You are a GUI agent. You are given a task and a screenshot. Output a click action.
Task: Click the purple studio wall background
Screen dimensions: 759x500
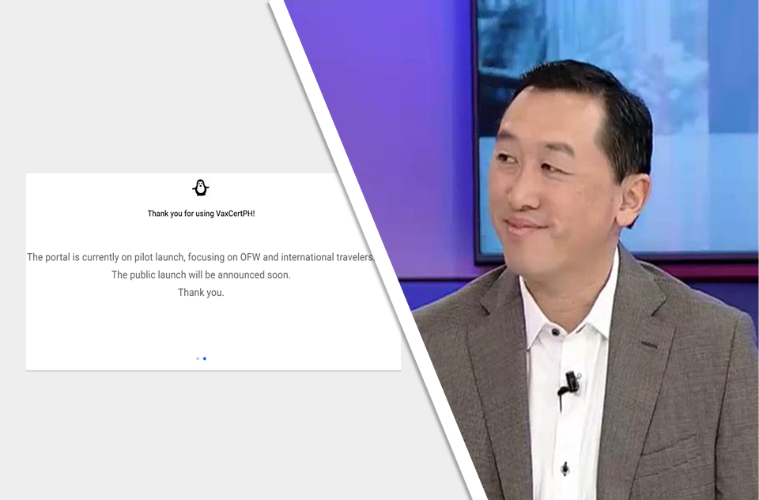coord(379,95)
